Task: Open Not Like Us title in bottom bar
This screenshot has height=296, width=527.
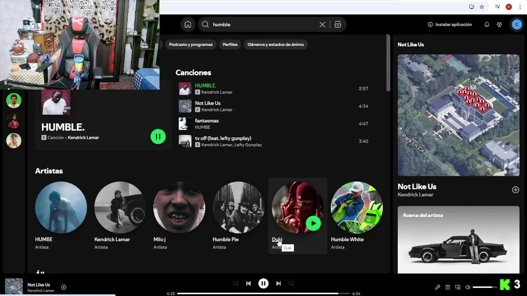Action: (x=39, y=284)
